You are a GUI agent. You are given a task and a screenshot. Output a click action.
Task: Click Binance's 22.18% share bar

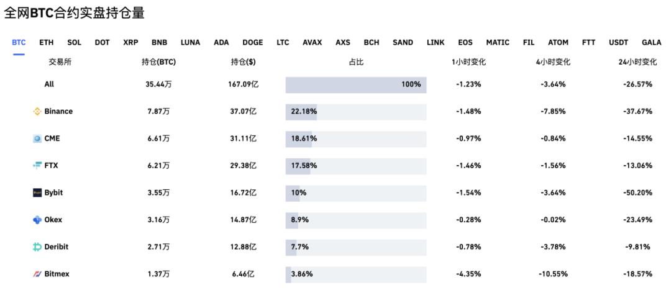[356, 112]
